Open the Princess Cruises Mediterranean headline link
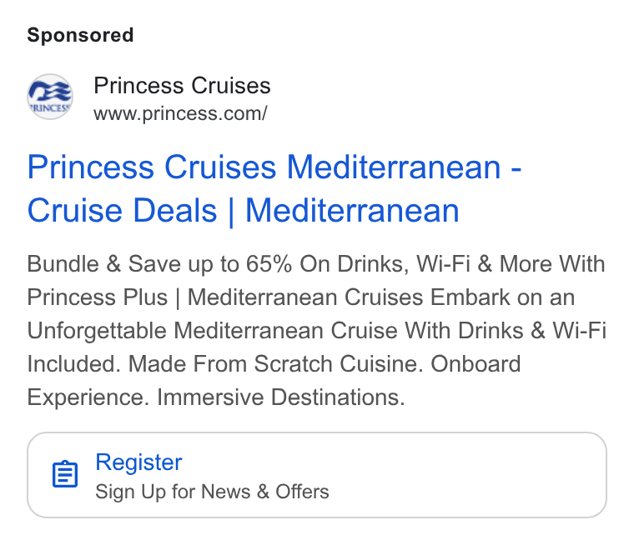This screenshot has height=545, width=634. (x=274, y=188)
